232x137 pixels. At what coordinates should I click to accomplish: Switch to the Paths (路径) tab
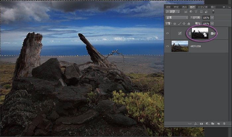213,6
